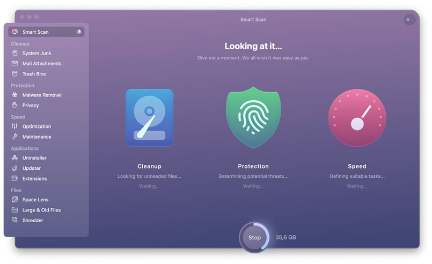Select Mail Attachments module
The width and height of the screenshot is (432, 264).
coord(46,64)
